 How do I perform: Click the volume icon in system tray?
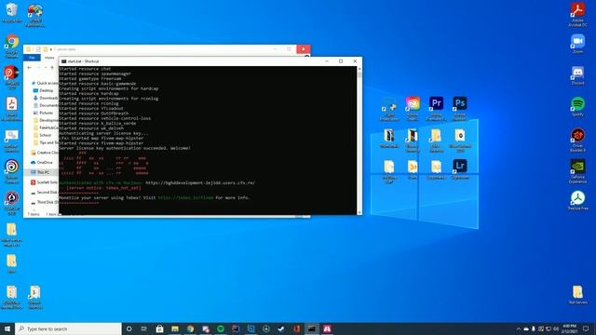tap(556, 328)
